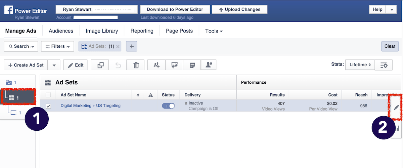The height and width of the screenshot is (168, 403).
Task: Click the Revert changes arrow icon
Action: (118, 65)
